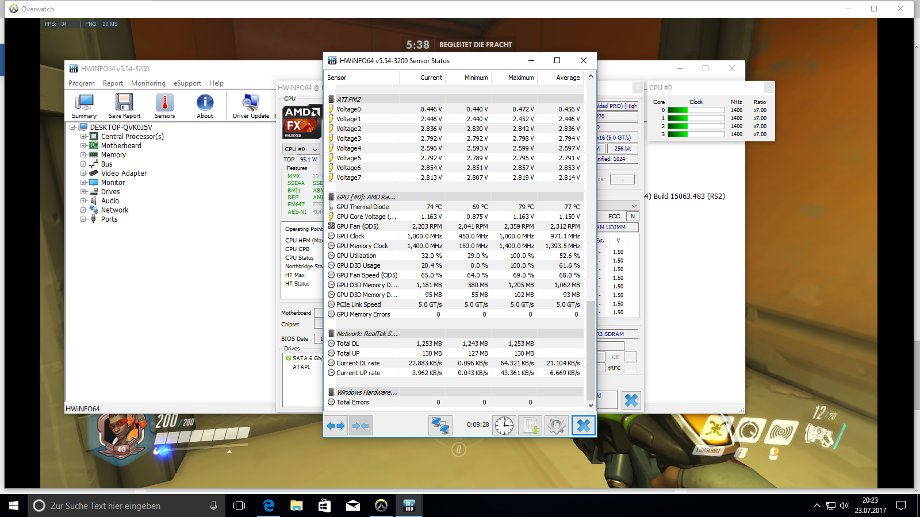Open the Program menu
The width and height of the screenshot is (920, 517).
click(x=82, y=83)
